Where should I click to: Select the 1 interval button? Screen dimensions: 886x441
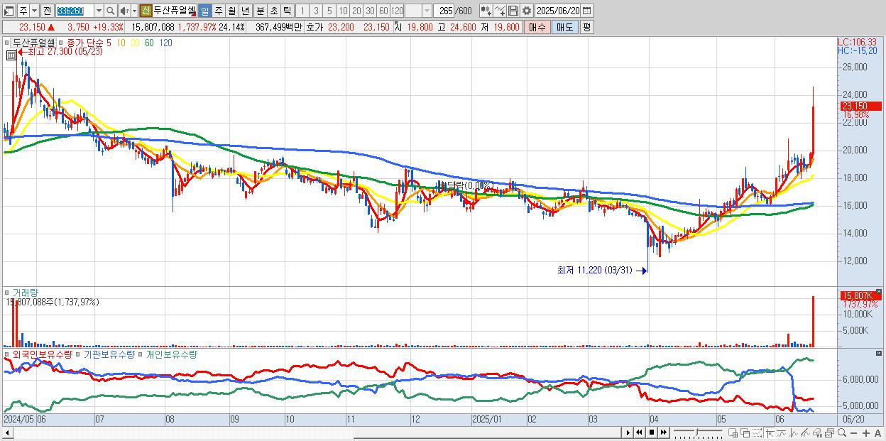[x=302, y=11]
